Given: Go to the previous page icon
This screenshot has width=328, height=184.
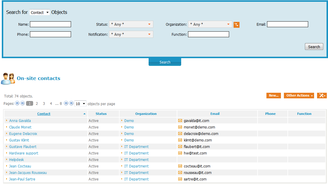Looking at the screenshot, I should (22, 103).
